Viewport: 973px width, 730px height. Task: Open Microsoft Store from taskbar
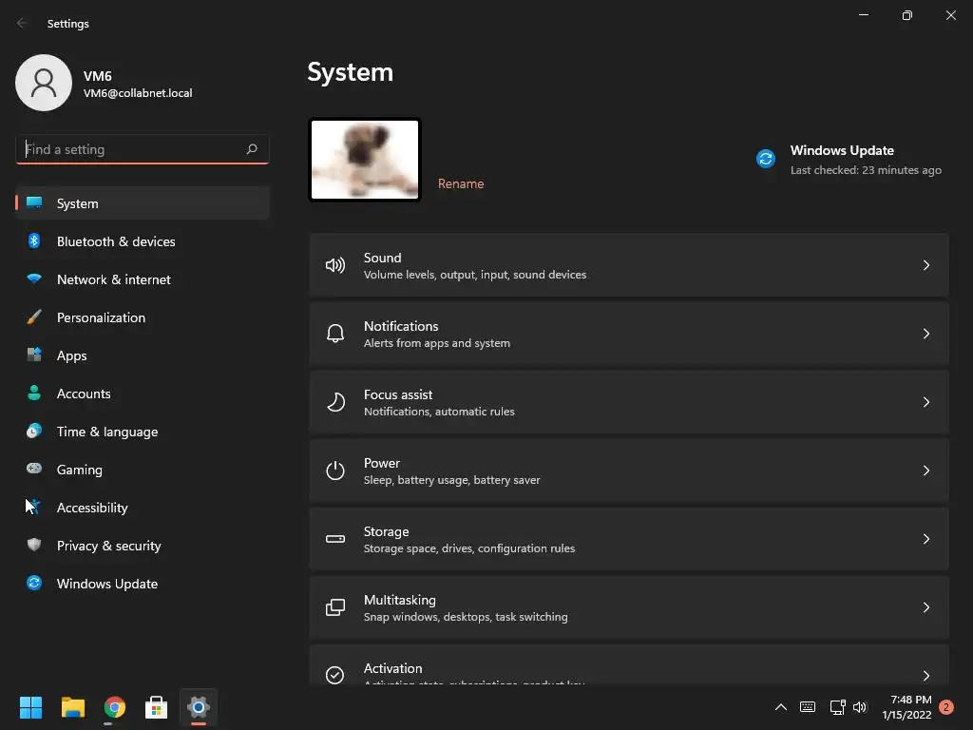click(x=157, y=707)
